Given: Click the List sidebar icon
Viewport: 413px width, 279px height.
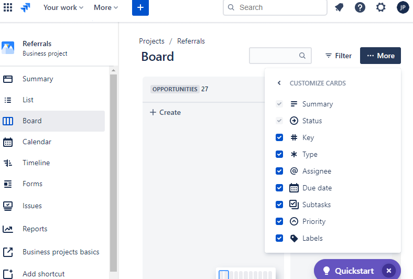Looking at the screenshot, I should [8, 100].
